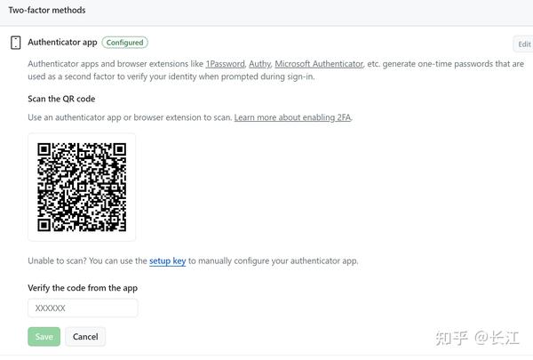Click the Use an authenticator app instruction text
The height and width of the screenshot is (360, 533).
point(129,117)
